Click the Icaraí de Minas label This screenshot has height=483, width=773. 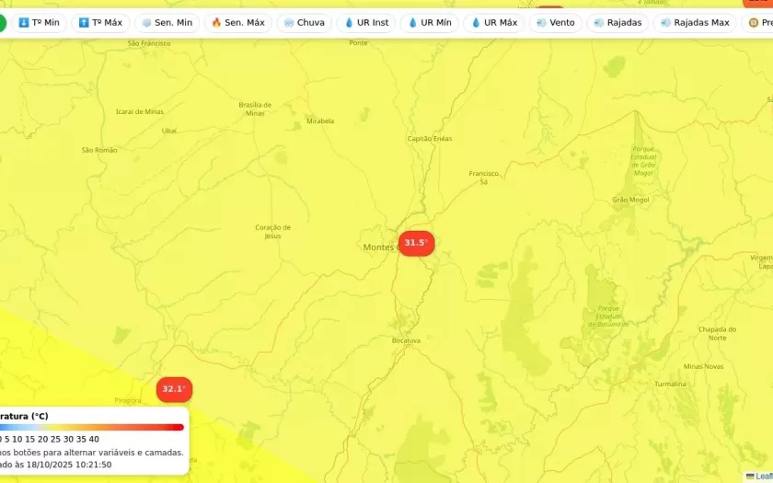tap(140, 111)
